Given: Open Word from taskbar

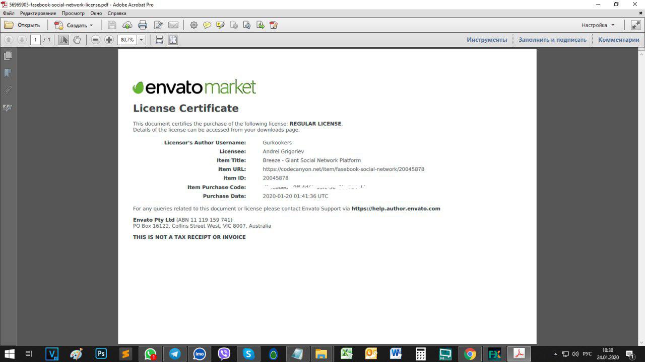Looking at the screenshot, I should point(396,354).
